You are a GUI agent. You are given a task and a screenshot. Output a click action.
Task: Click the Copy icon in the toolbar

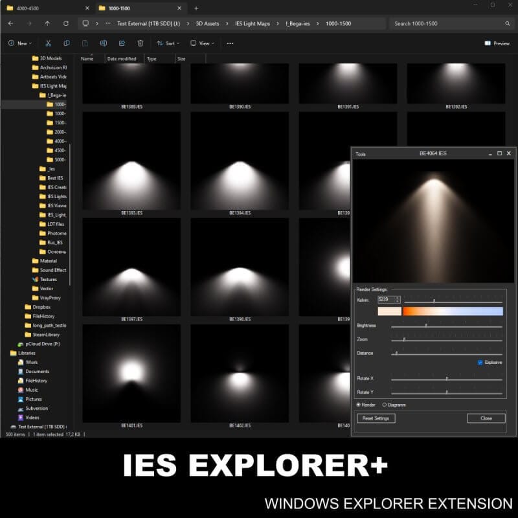pyautogui.click(x=67, y=43)
